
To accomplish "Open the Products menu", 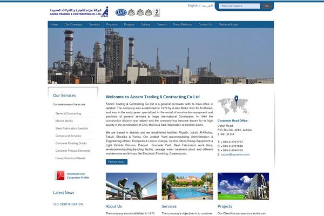I will 112,24.
